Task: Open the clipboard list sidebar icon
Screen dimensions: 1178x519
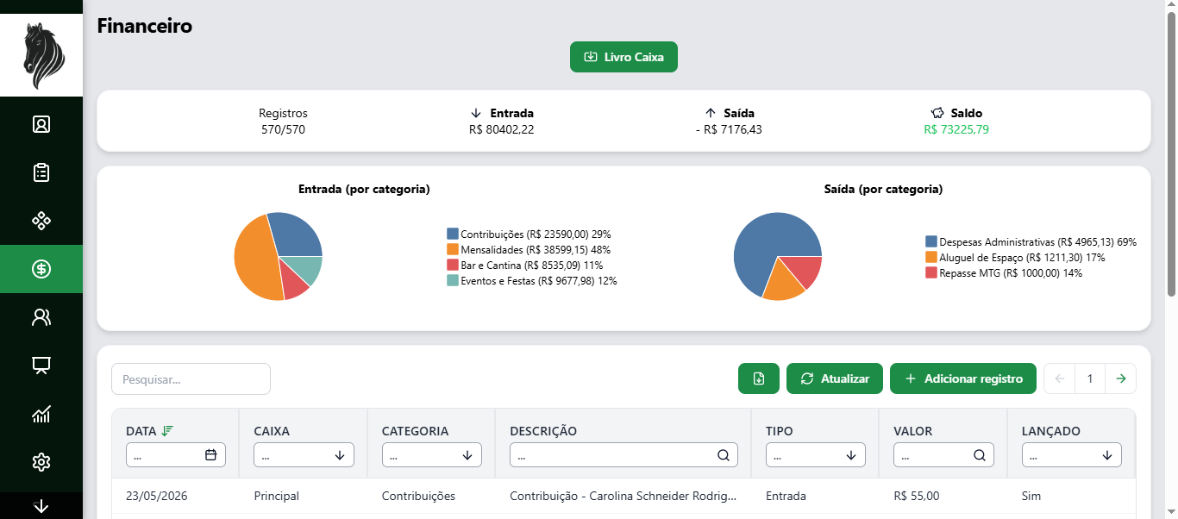Action: point(41,172)
